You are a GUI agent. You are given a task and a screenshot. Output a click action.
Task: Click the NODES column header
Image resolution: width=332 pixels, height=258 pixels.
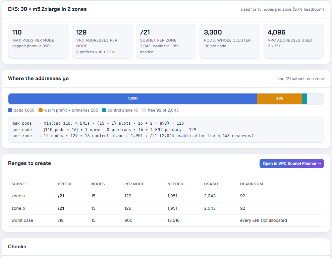98,184
